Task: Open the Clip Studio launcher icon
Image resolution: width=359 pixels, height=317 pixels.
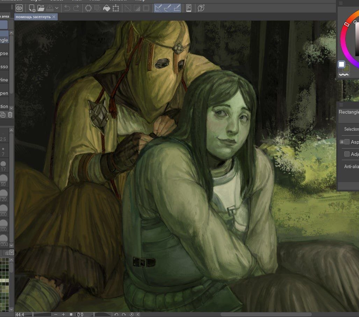Action: click(20, 8)
